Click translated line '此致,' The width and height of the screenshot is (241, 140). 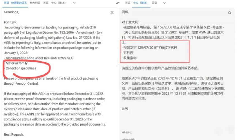[126, 109]
